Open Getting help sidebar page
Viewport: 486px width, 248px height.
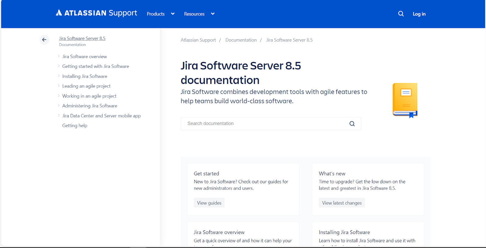pyautogui.click(x=75, y=126)
